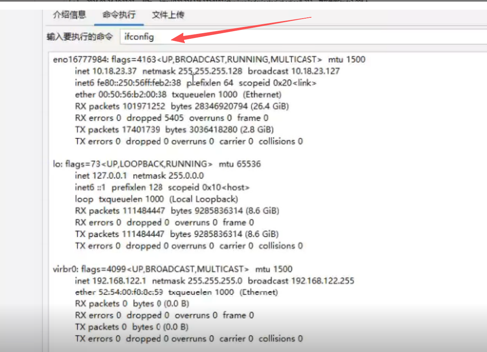Click the lo loopback flags=73 line
487x352 pixels.
pyautogui.click(x=157, y=164)
